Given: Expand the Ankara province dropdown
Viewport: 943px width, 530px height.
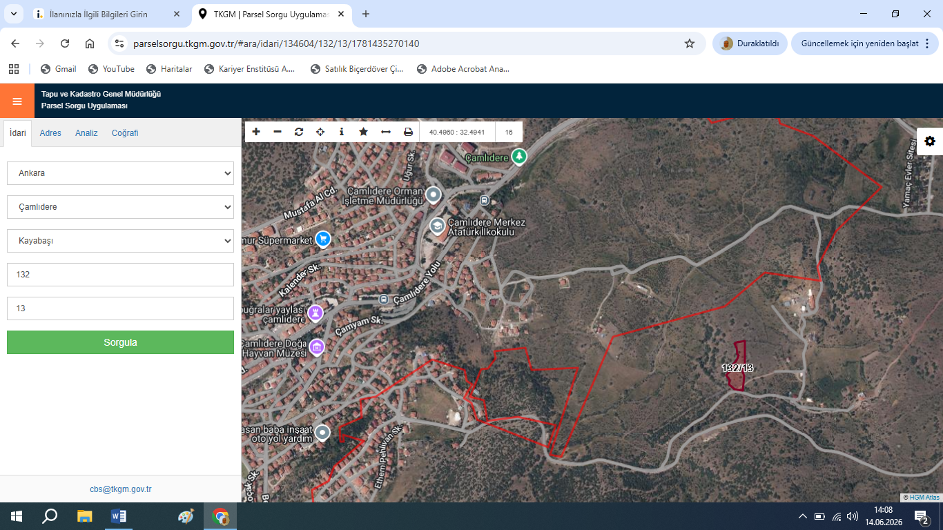Looking at the screenshot, I should [120, 173].
